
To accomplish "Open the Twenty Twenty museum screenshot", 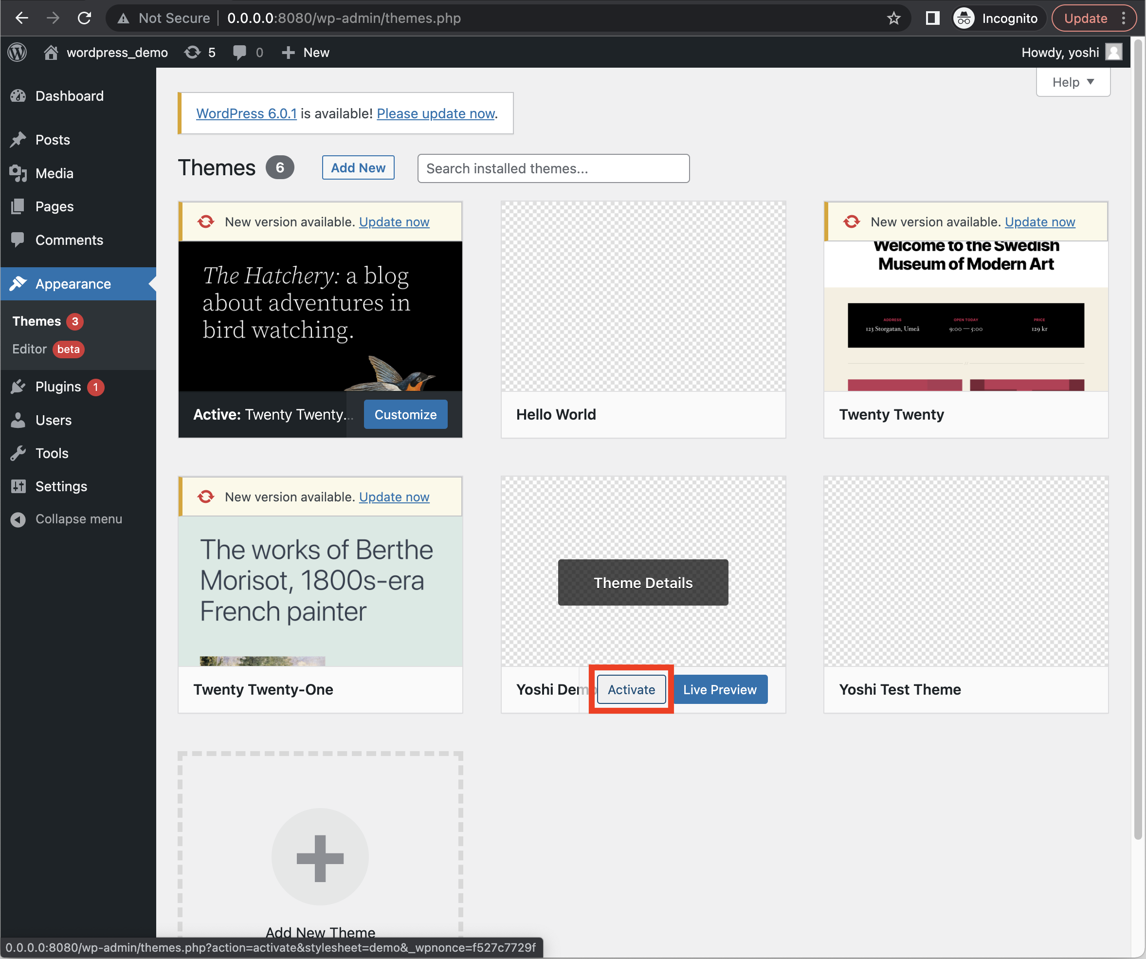I will (966, 316).
